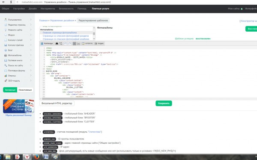Expand the Каталог файлов chevron

pyautogui.click(x=31, y=45)
